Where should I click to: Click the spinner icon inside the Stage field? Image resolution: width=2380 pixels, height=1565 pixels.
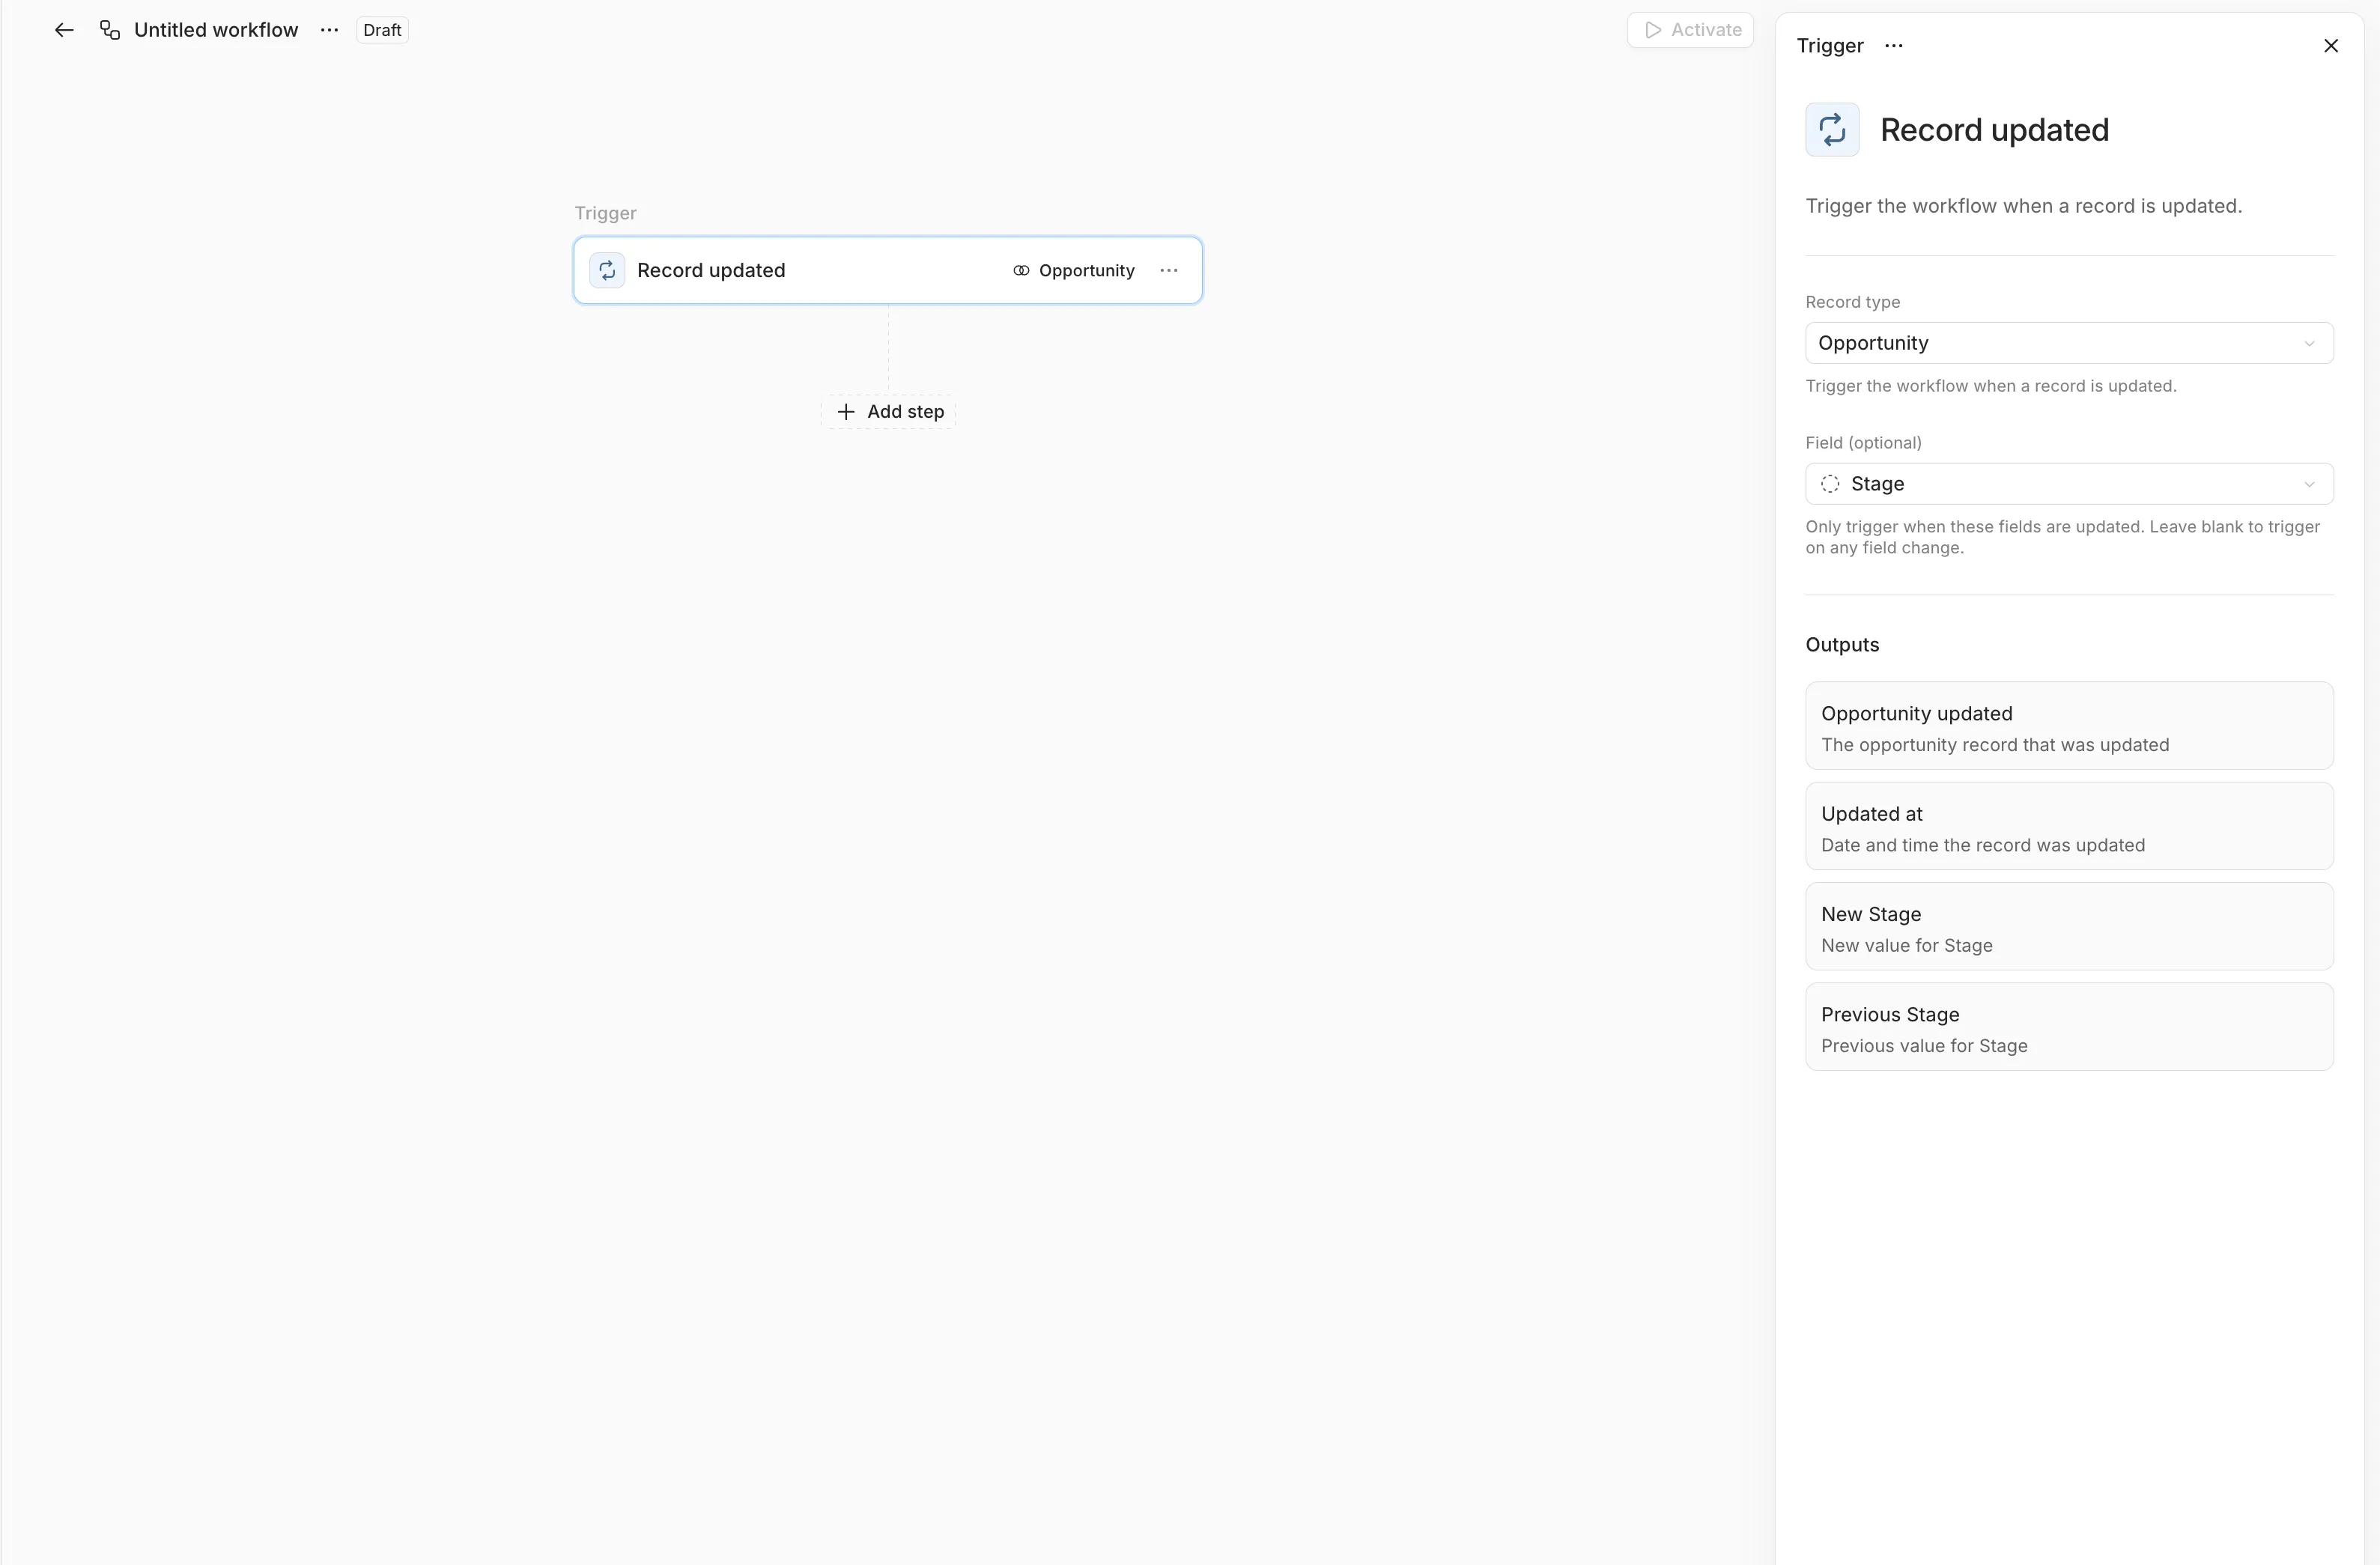[x=1829, y=484]
